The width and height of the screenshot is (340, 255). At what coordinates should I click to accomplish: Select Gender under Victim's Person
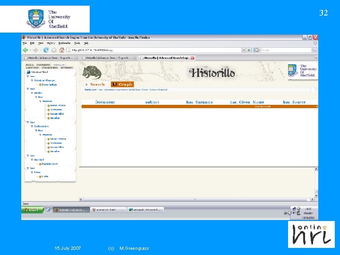coord(55,118)
